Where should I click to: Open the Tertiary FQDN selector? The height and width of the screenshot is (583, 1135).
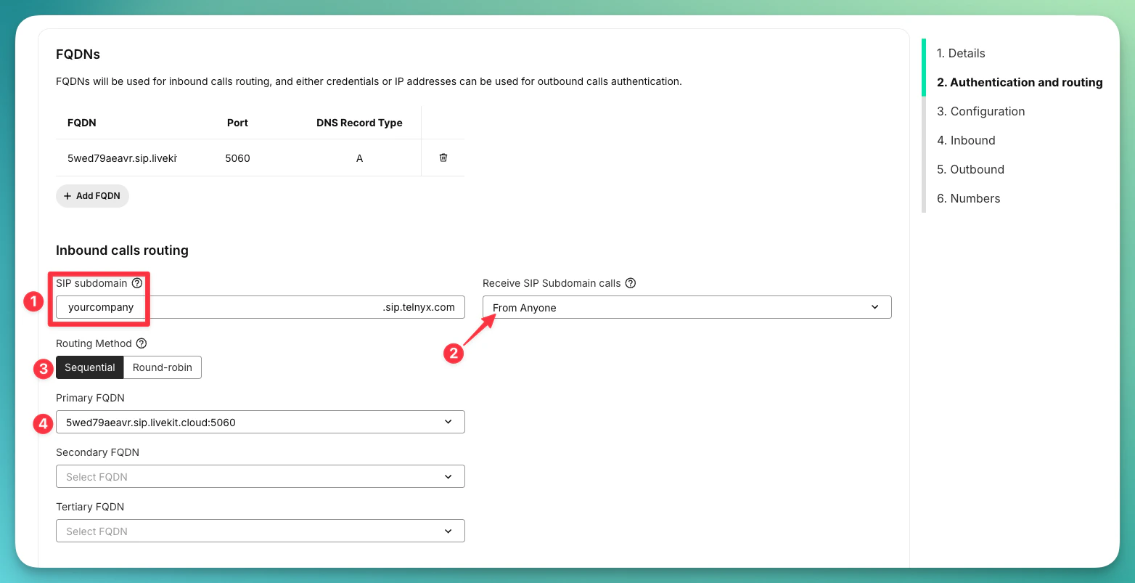click(x=260, y=530)
